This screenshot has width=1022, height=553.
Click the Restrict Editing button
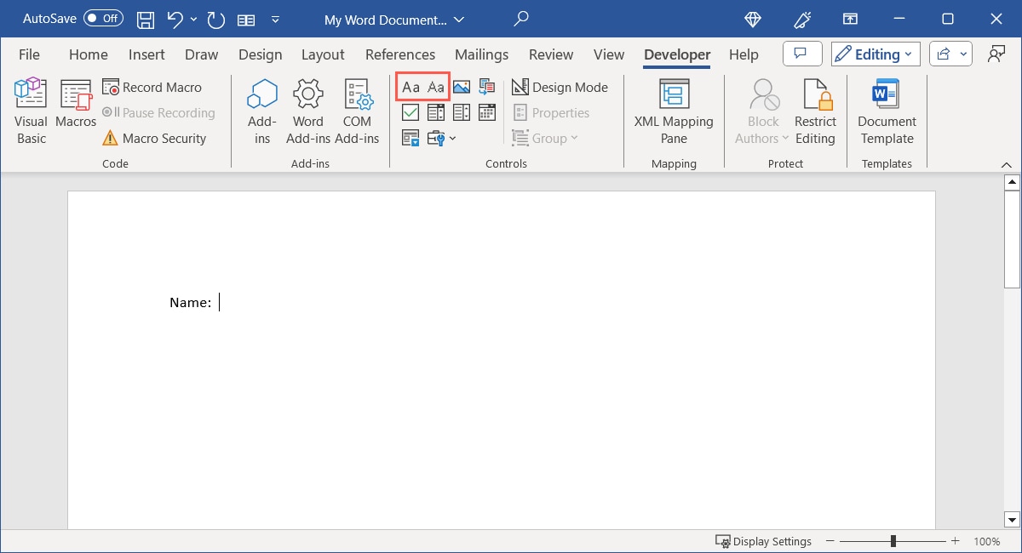[x=815, y=109]
